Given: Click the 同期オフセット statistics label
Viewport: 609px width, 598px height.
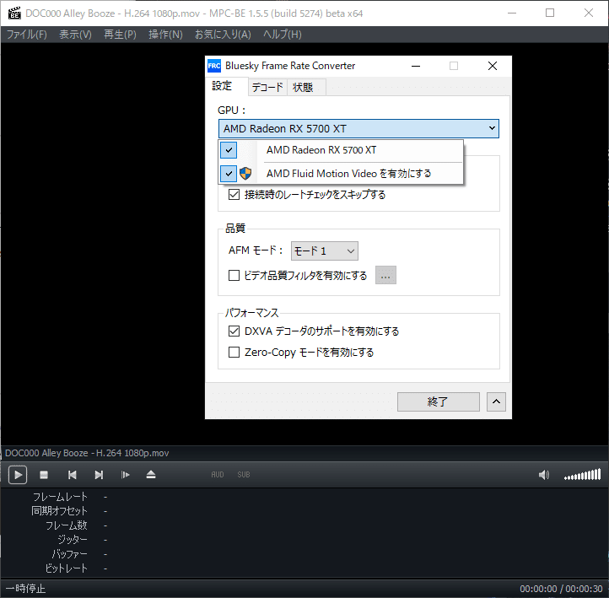Looking at the screenshot, I should pyautogui.click(x=59, y=511).
